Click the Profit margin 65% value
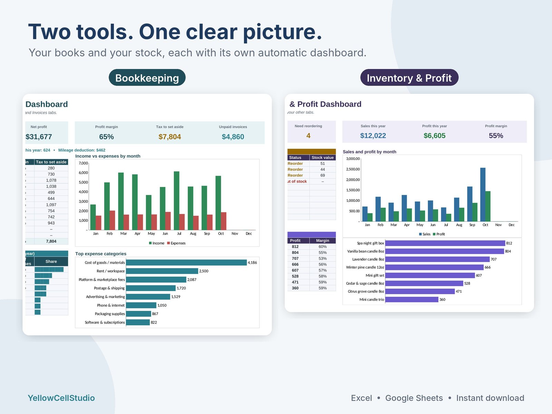Image resolution: width=552 pixels, height=414 pixels. (x=107, y=137)
